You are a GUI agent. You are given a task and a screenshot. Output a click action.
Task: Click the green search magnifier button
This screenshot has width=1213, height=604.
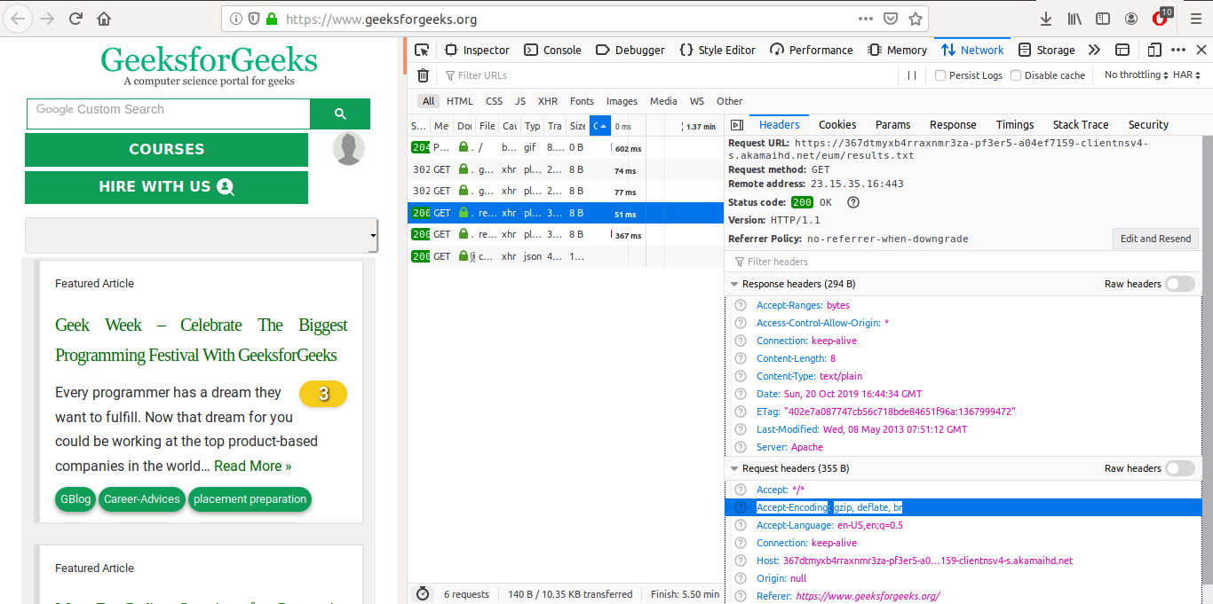(x=340, y=114)
